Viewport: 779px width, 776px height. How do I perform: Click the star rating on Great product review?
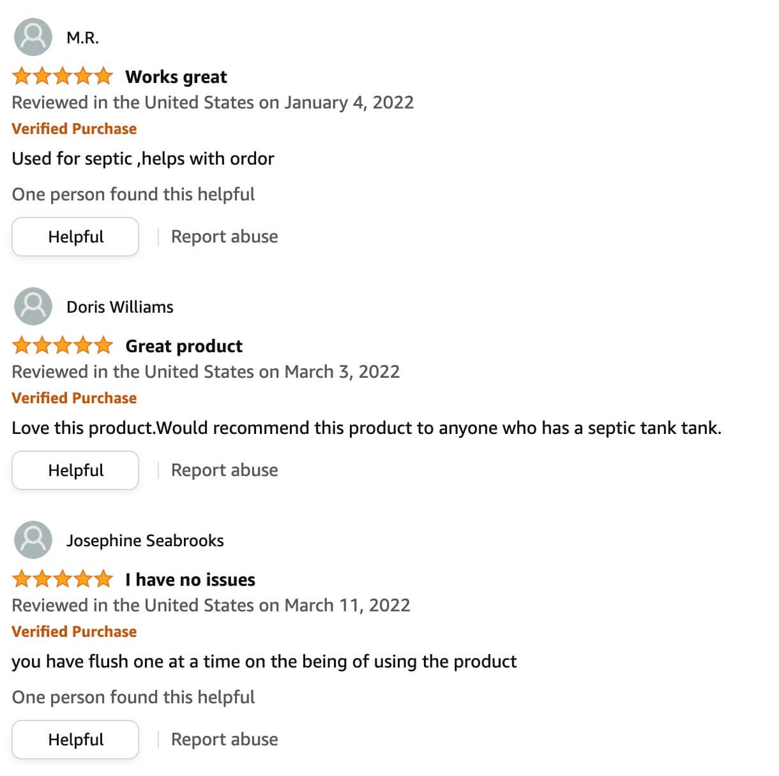(63, 346)
